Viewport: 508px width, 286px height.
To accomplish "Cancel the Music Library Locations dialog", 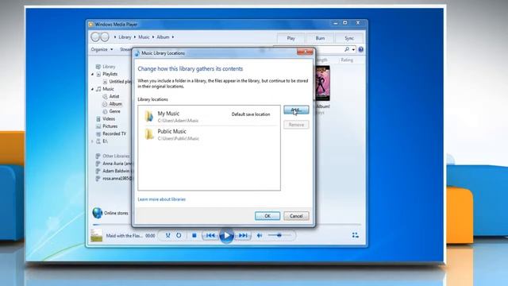I will 296,216.
